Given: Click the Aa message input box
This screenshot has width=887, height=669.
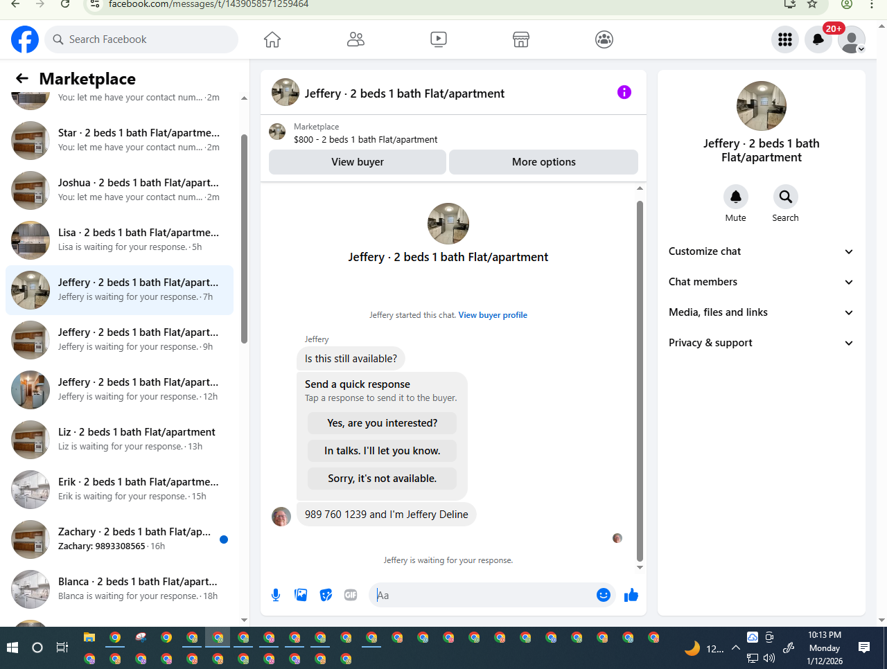Looking at the screenshot, I should (482, 595).
